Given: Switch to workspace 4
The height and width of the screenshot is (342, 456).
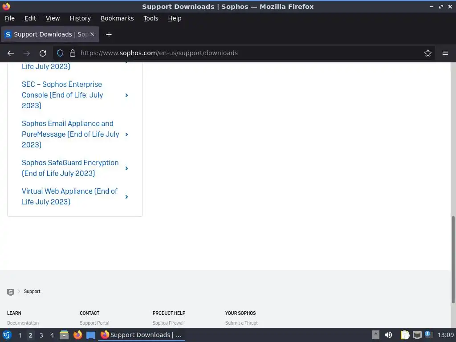Looking at the screenshot, I should 52,335.
